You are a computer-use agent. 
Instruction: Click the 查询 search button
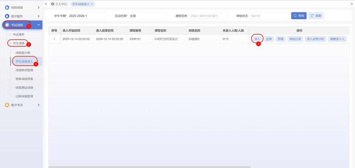[299, 16]
